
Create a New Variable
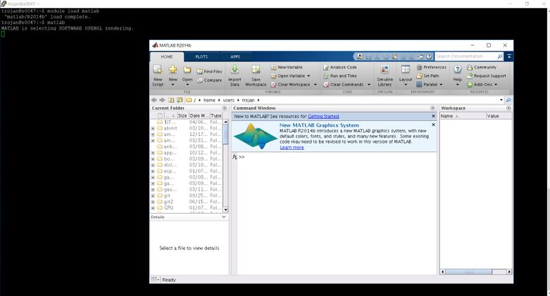click(287, 67)
